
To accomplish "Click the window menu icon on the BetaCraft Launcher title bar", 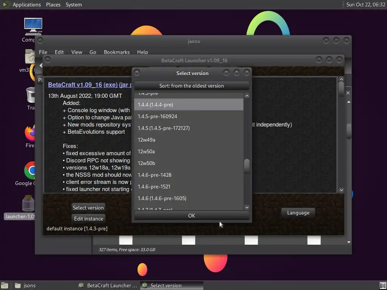I will click(x=48, y=60).
